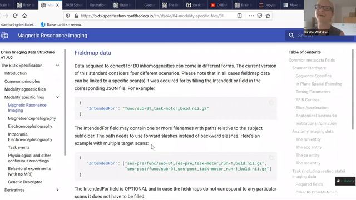Open Intracranial Electroencephalography page
356x200 pixels.
tap(30, 137)
